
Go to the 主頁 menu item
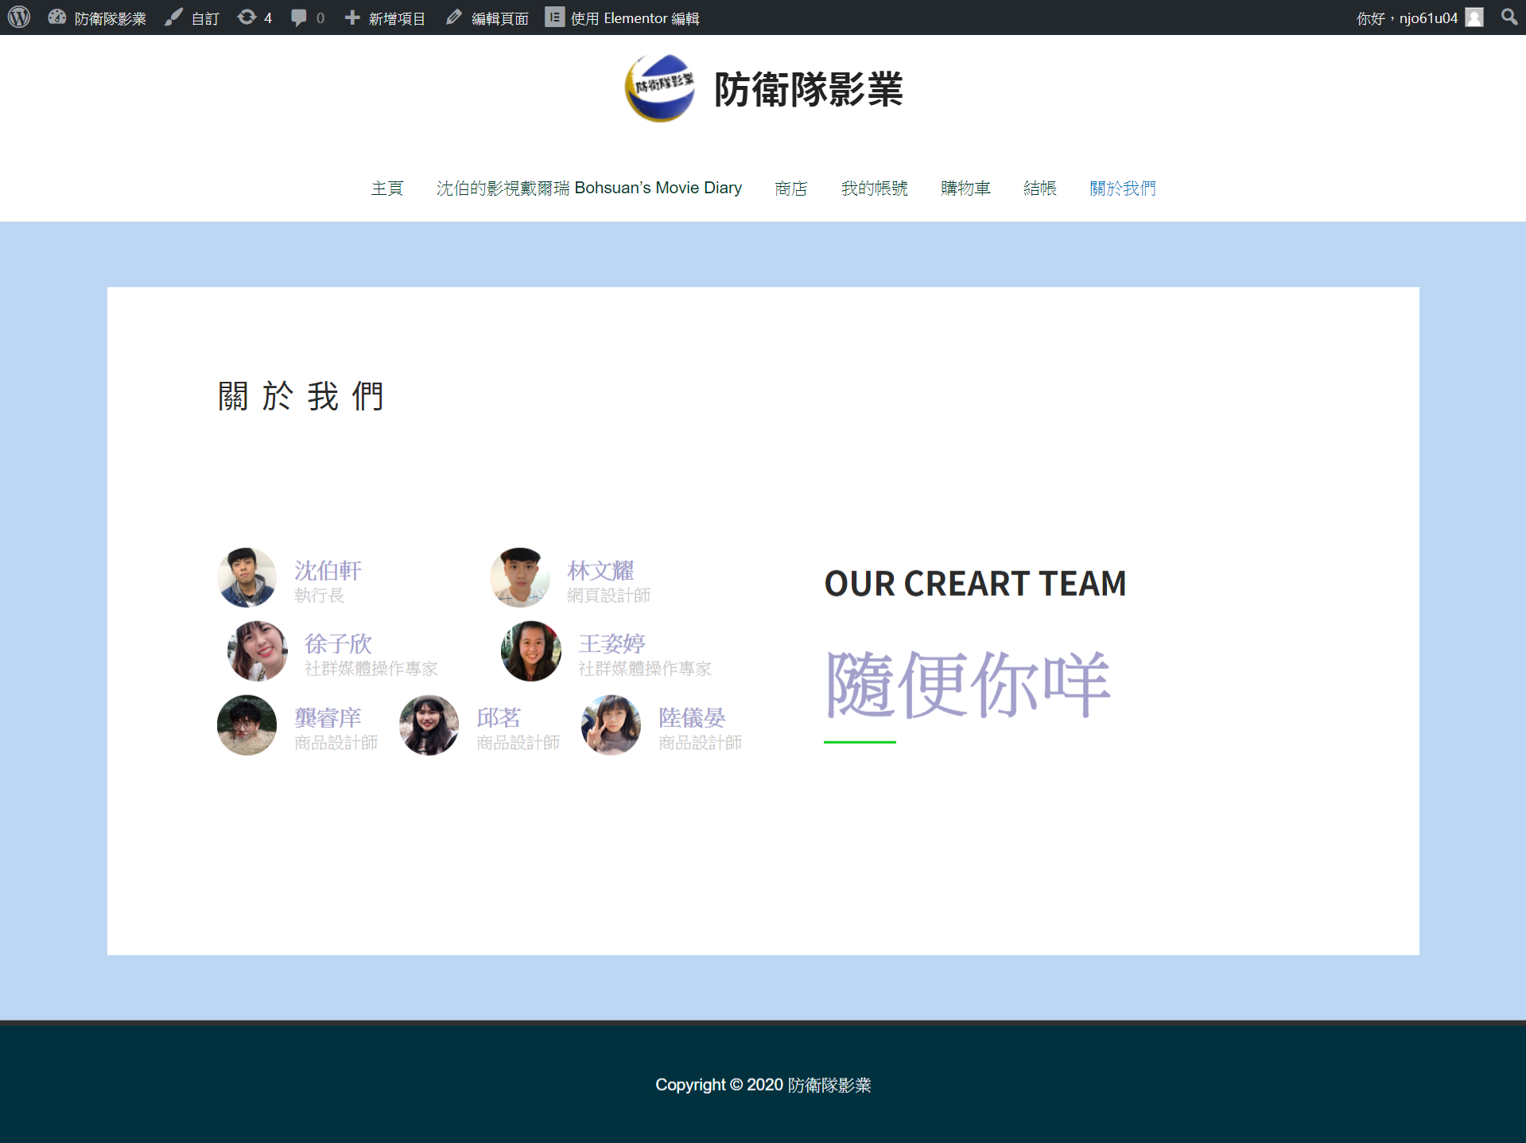(x=387, y=189)
